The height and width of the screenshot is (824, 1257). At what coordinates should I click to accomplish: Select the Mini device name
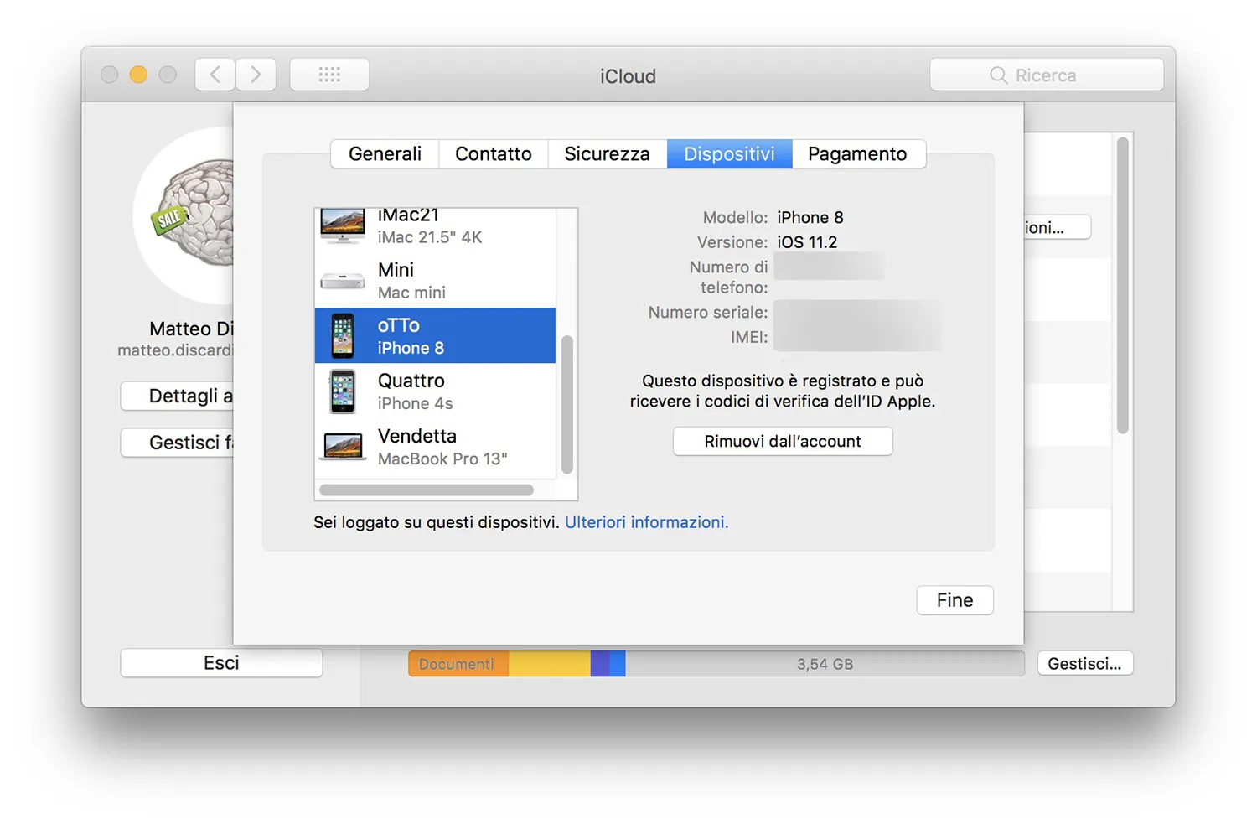(396, 270)
